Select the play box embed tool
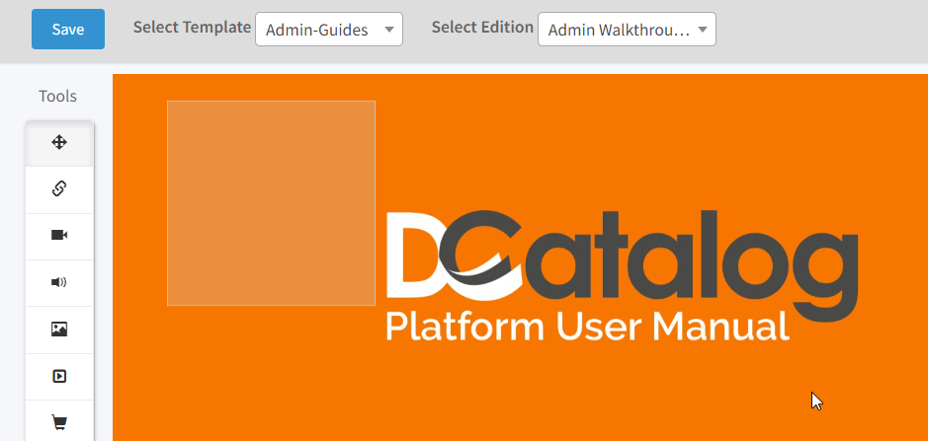Viewport: 928px width, 441px height. 59,376
